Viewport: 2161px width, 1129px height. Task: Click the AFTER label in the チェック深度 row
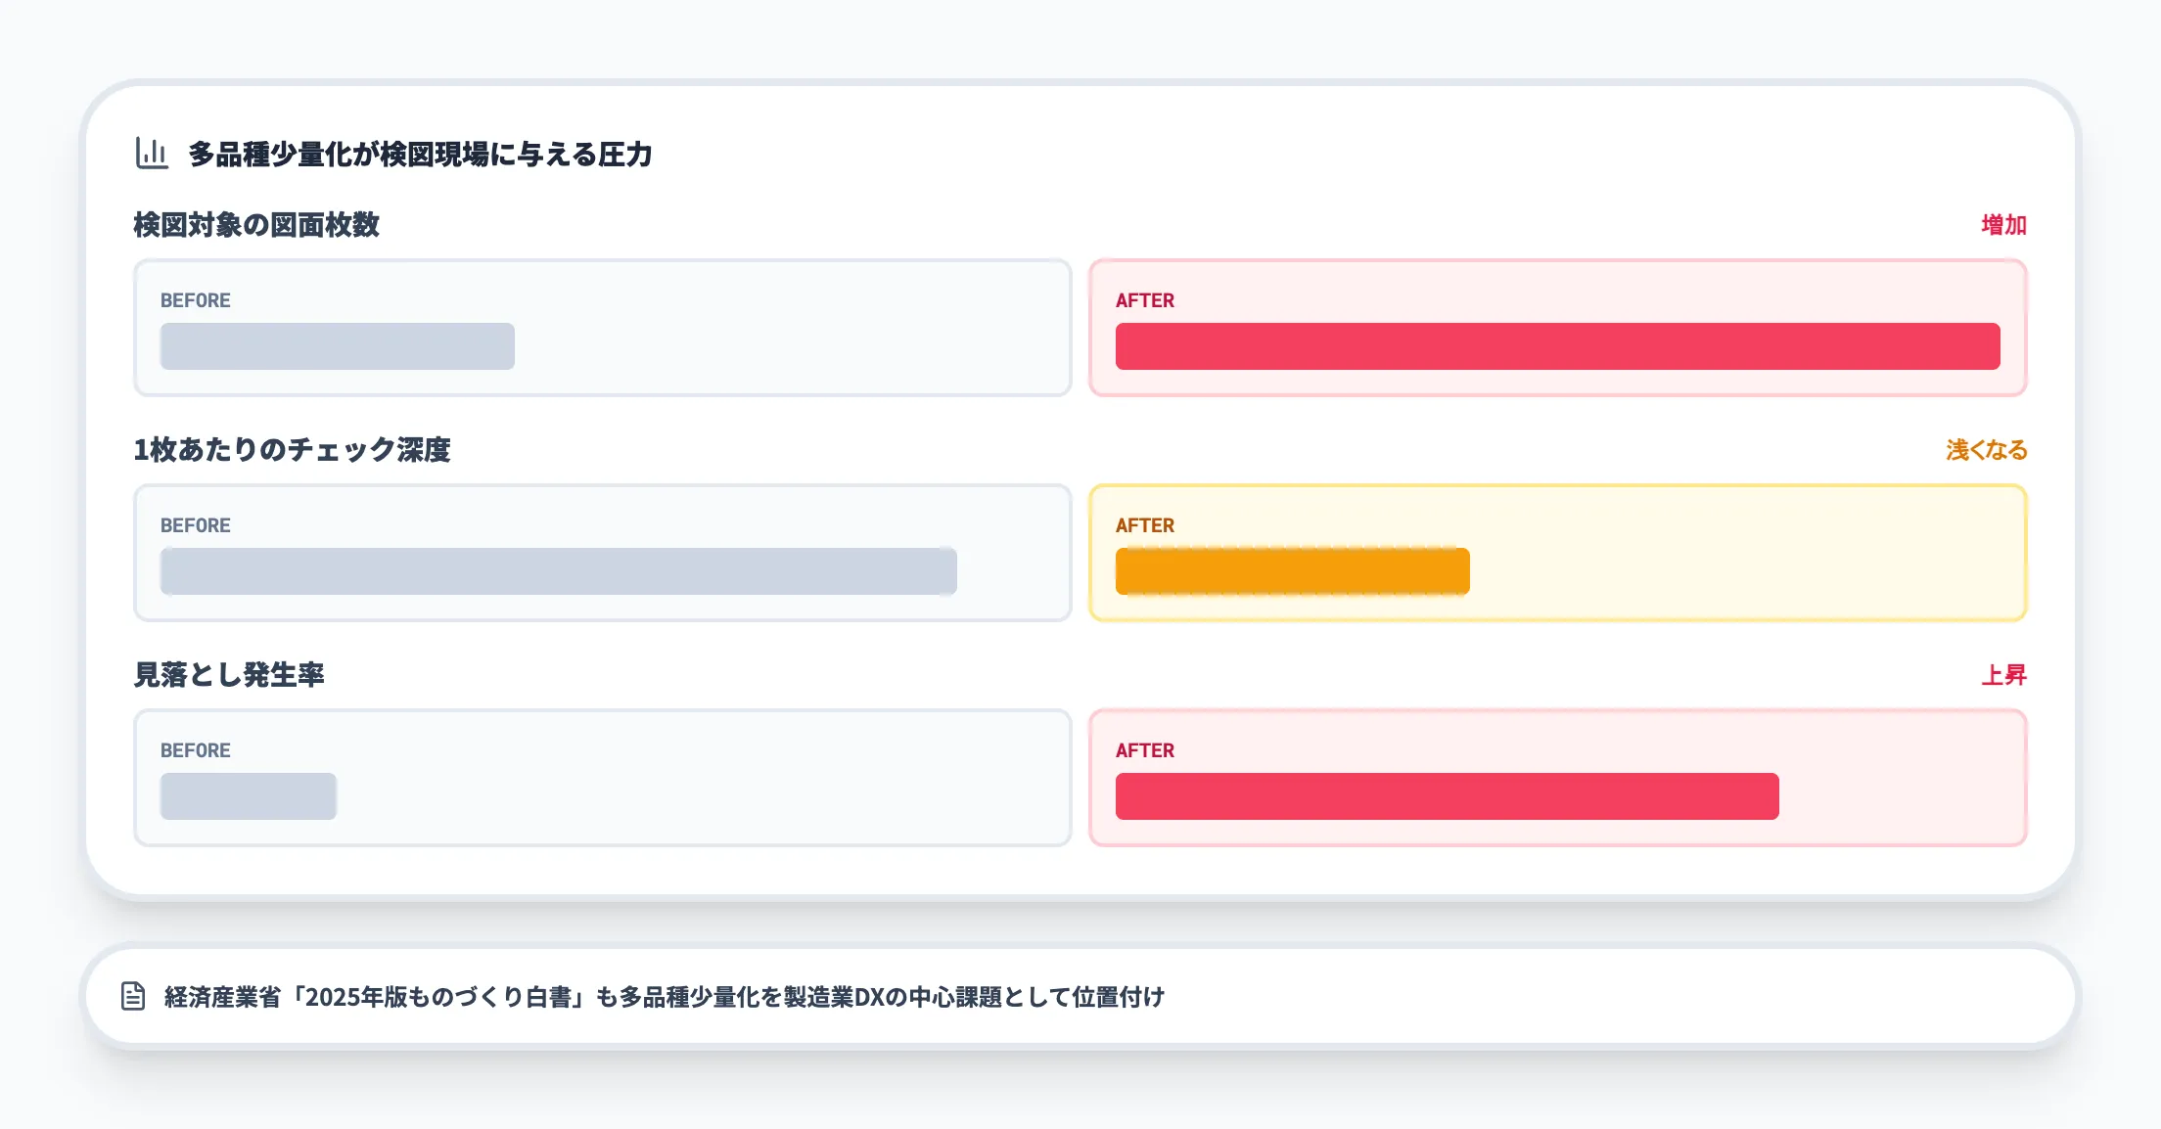1145,525
